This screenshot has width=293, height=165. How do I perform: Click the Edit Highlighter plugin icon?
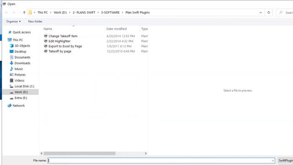46,41
